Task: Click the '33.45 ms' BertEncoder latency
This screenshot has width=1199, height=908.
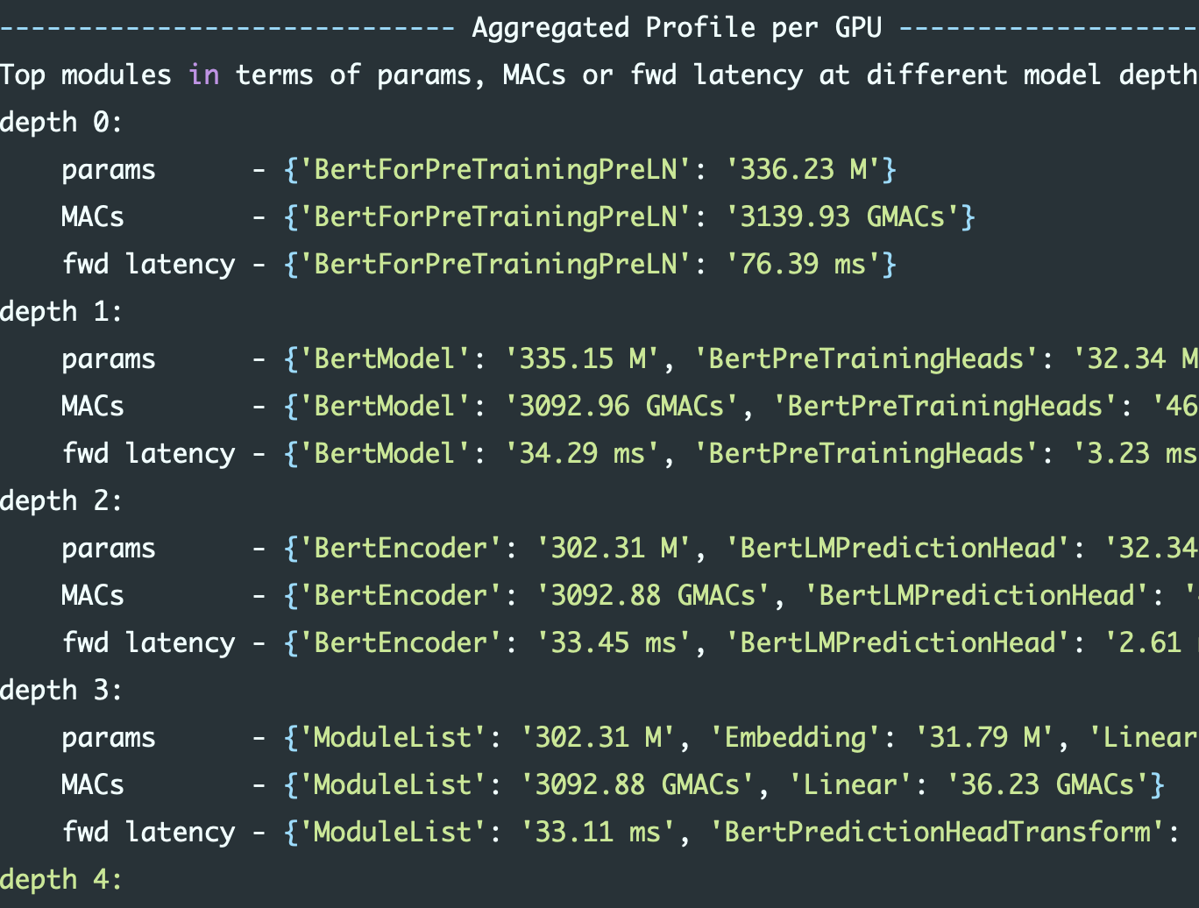Action: coord(614,642)
